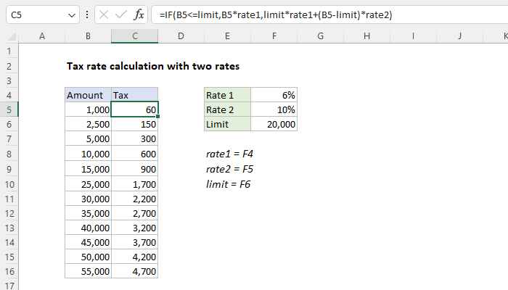The width and height of the screenshot is (508, 290).
Task: Click the tax cell showing 4,700
Action: tap(135, 271)
